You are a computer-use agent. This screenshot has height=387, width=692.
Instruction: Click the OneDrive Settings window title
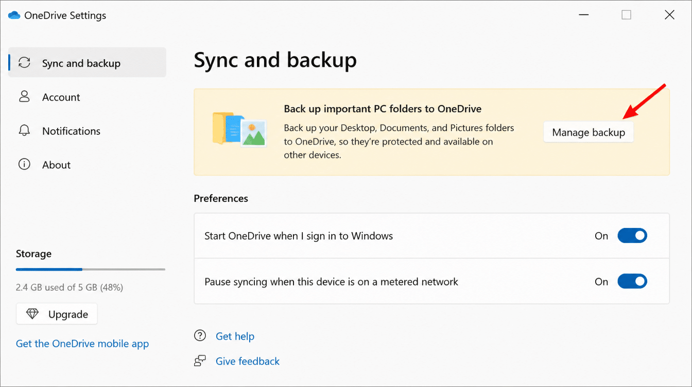click(x=65, y=15)
